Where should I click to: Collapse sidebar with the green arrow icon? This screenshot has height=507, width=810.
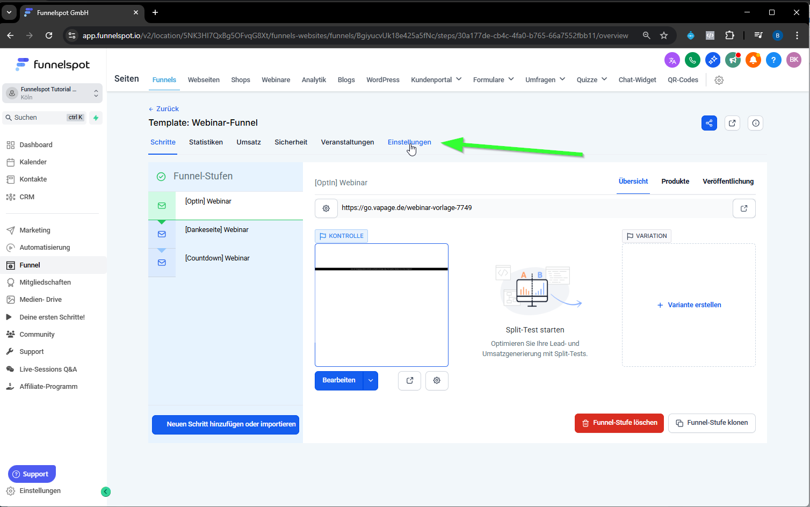point(106,491)
